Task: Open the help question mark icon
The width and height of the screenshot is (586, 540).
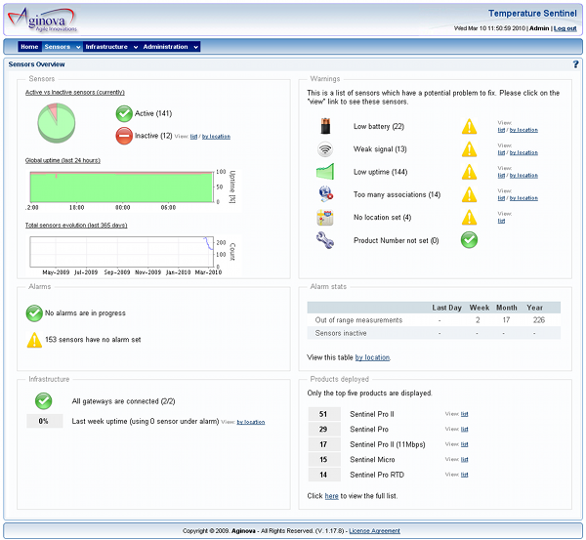Action: click(576, 64)
